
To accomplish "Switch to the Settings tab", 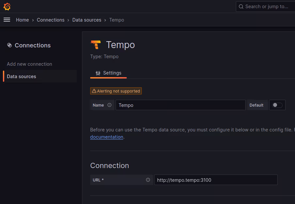I will [x=108, y=73].
